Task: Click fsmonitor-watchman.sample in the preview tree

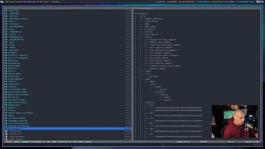Action: 165,45
